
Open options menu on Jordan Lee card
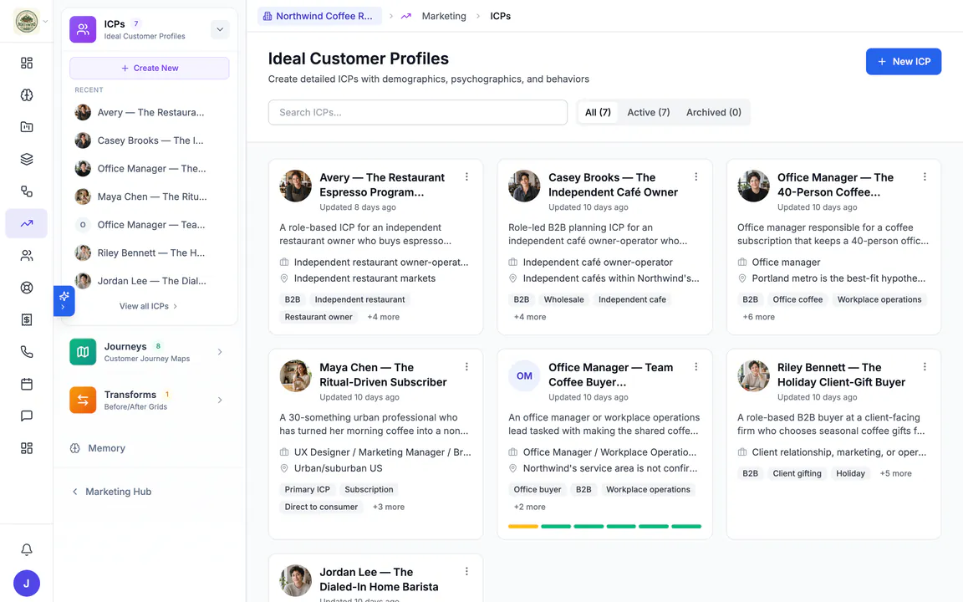coord(466,571)
